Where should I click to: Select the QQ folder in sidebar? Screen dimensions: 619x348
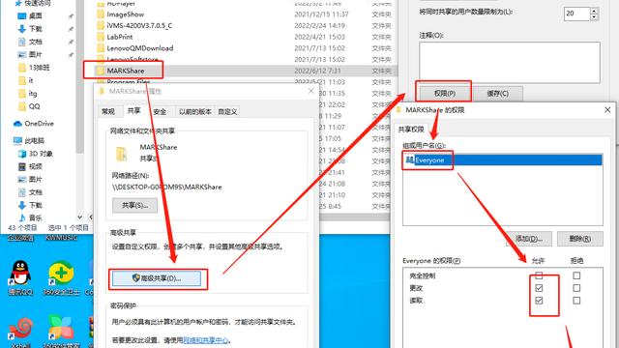tap(34, 106)
